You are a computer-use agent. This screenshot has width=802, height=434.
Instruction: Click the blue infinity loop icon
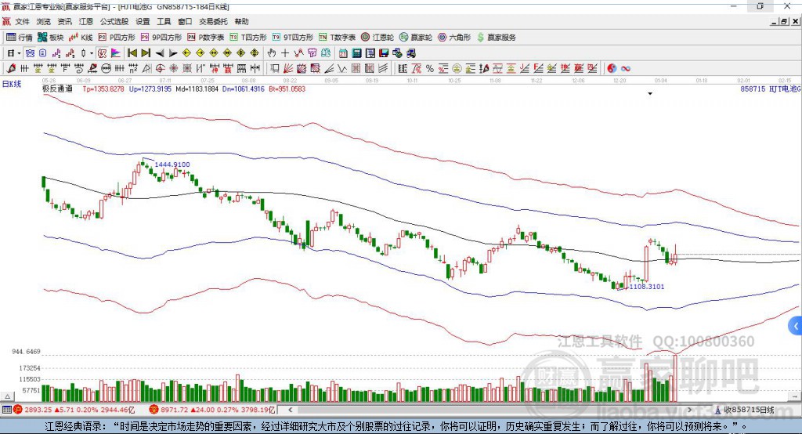click(626, 69)
